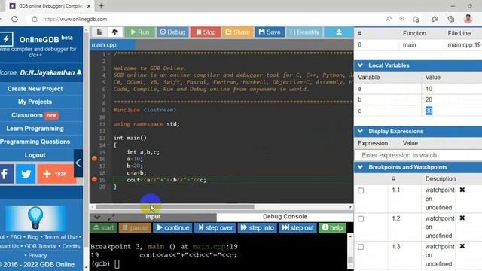This screenshot has width=482, height=271.
Task: Collapse Breakpoints and Watchpoints section
Action: pyautogui.click(x=361, y=167)
